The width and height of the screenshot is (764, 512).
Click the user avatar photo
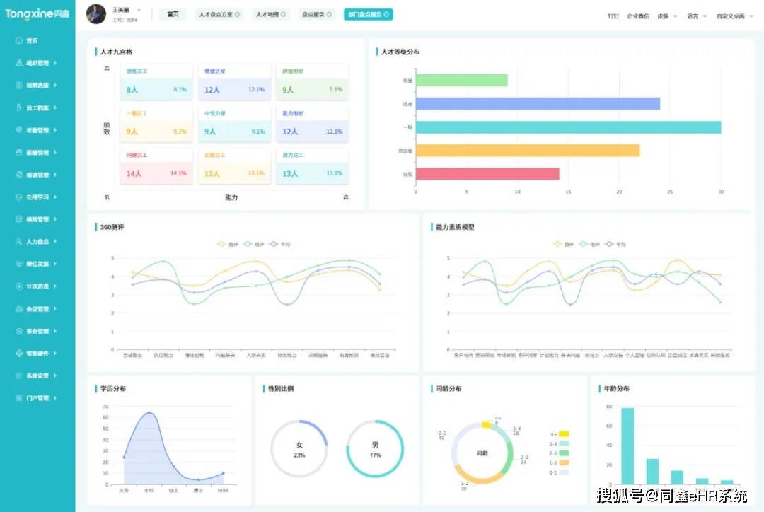click(96, 14)
